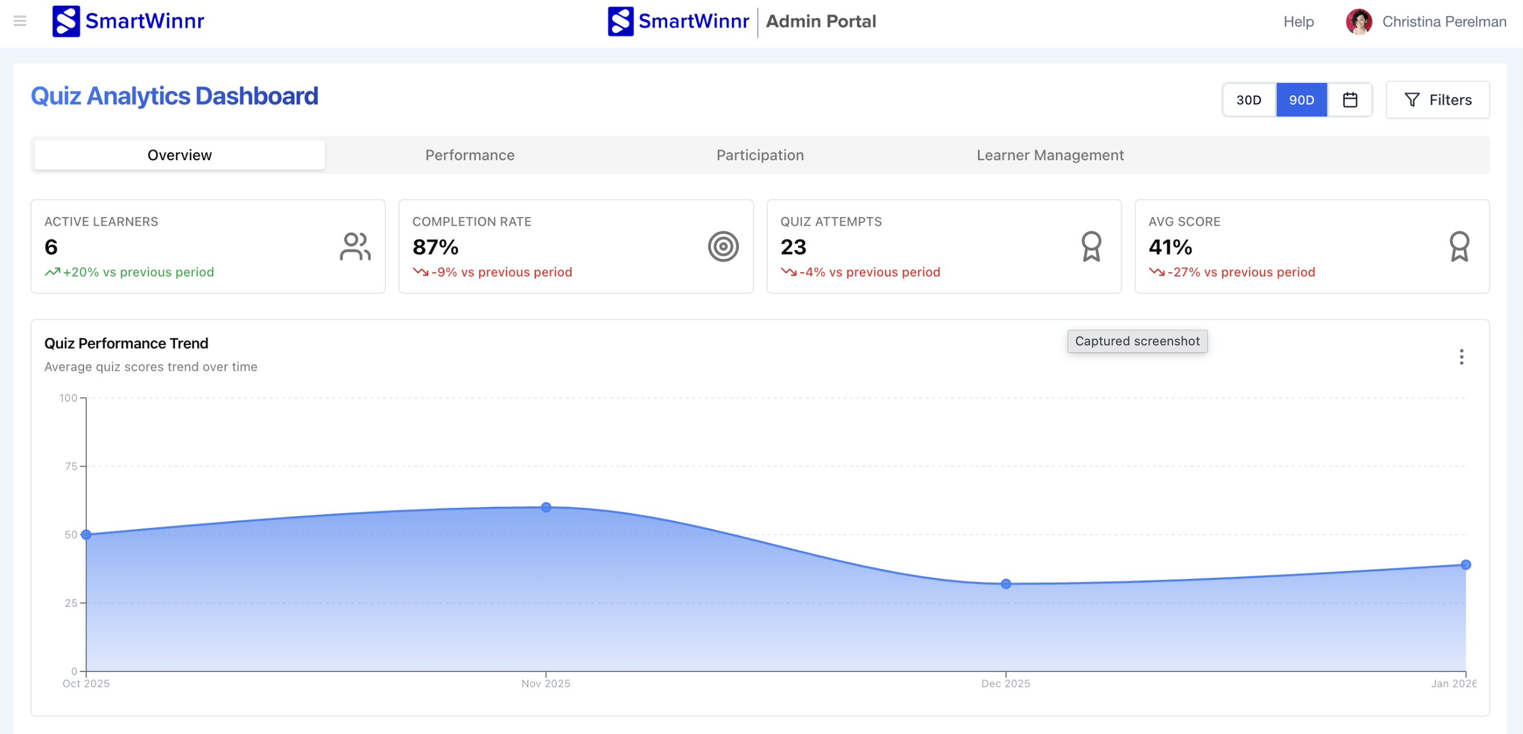1523x734 pixels.
Task: Click the Avg Score award icon
Action: pos(1459,247)
